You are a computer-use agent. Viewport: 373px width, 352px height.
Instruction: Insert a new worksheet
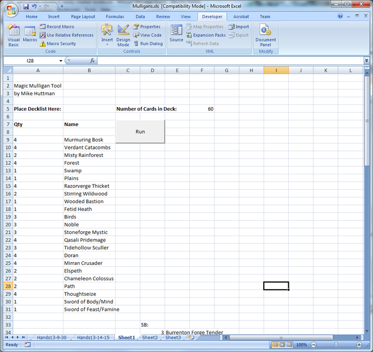[191, 337]
